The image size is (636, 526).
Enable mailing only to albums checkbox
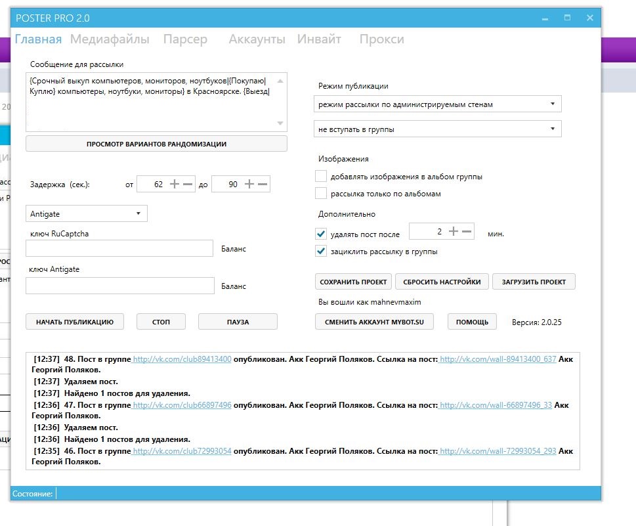click(x=321, y=193)
